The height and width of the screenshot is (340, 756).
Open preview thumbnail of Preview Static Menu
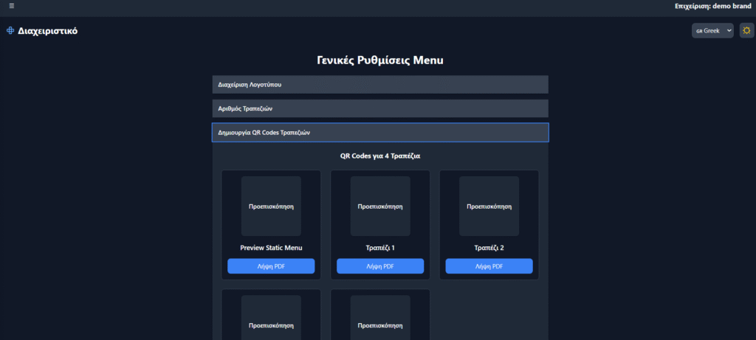[x=271, y=206]
